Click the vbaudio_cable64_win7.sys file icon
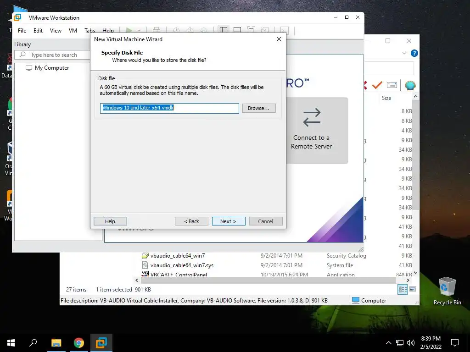Viewport: 470px width, 352px height. tap(145, 265)
